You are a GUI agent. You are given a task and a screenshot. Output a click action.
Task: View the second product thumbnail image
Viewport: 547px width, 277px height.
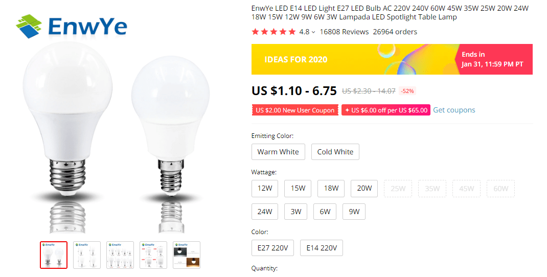click(87, 255)
